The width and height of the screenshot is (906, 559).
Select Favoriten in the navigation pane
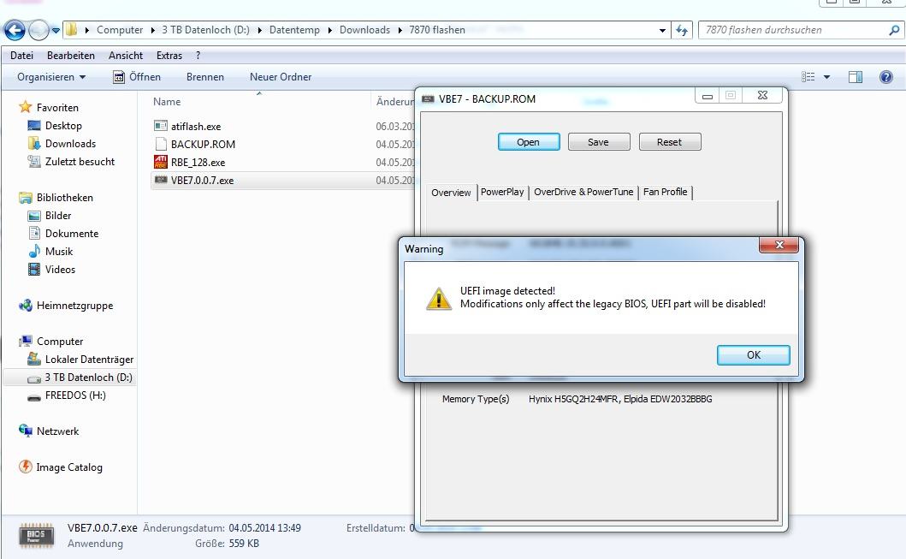tap(56, 108)
